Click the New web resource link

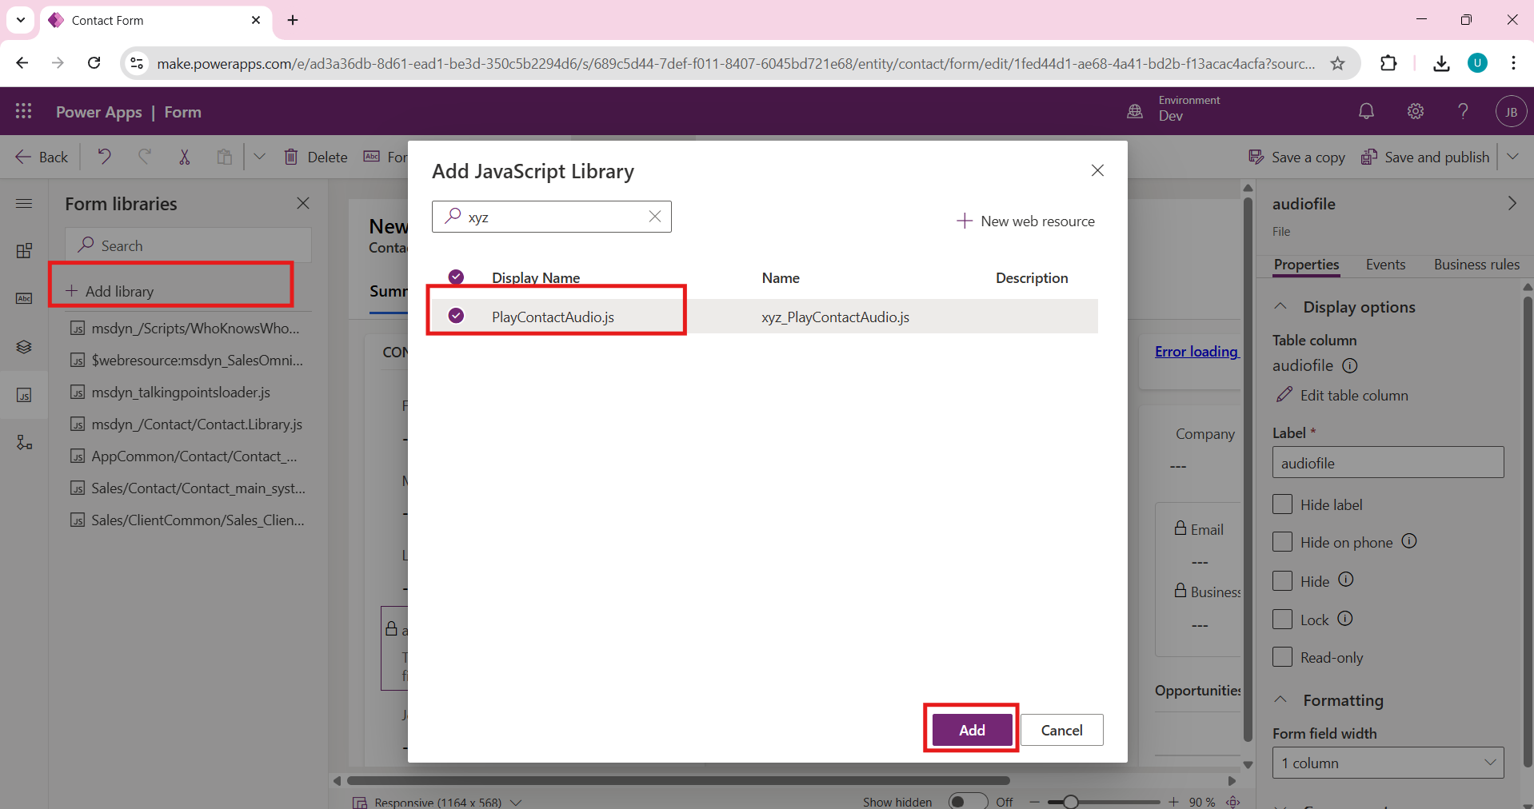[1026, 221]
